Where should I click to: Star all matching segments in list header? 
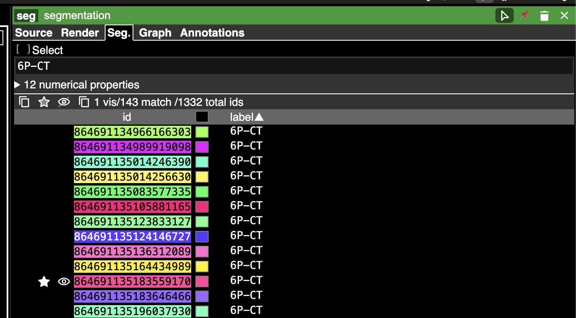click(44, 102)
